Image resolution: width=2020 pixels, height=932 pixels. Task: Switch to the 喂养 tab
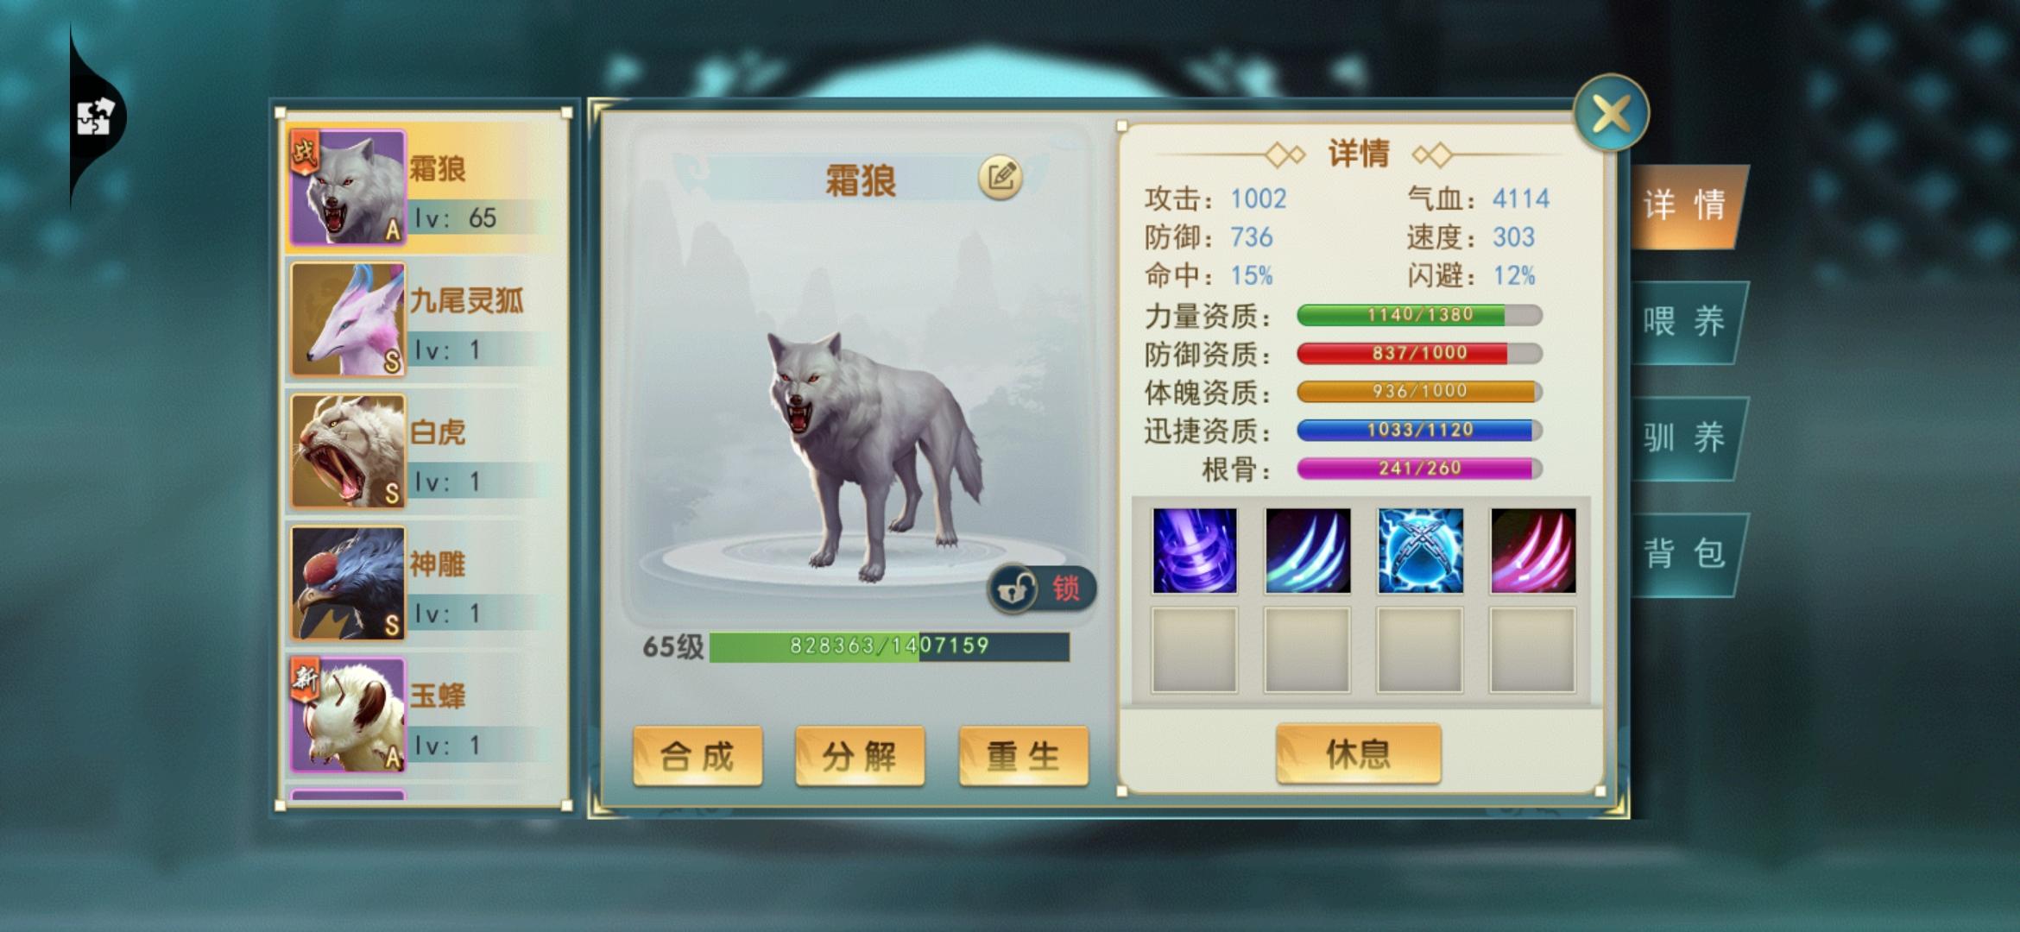(x=1684, y=322)
